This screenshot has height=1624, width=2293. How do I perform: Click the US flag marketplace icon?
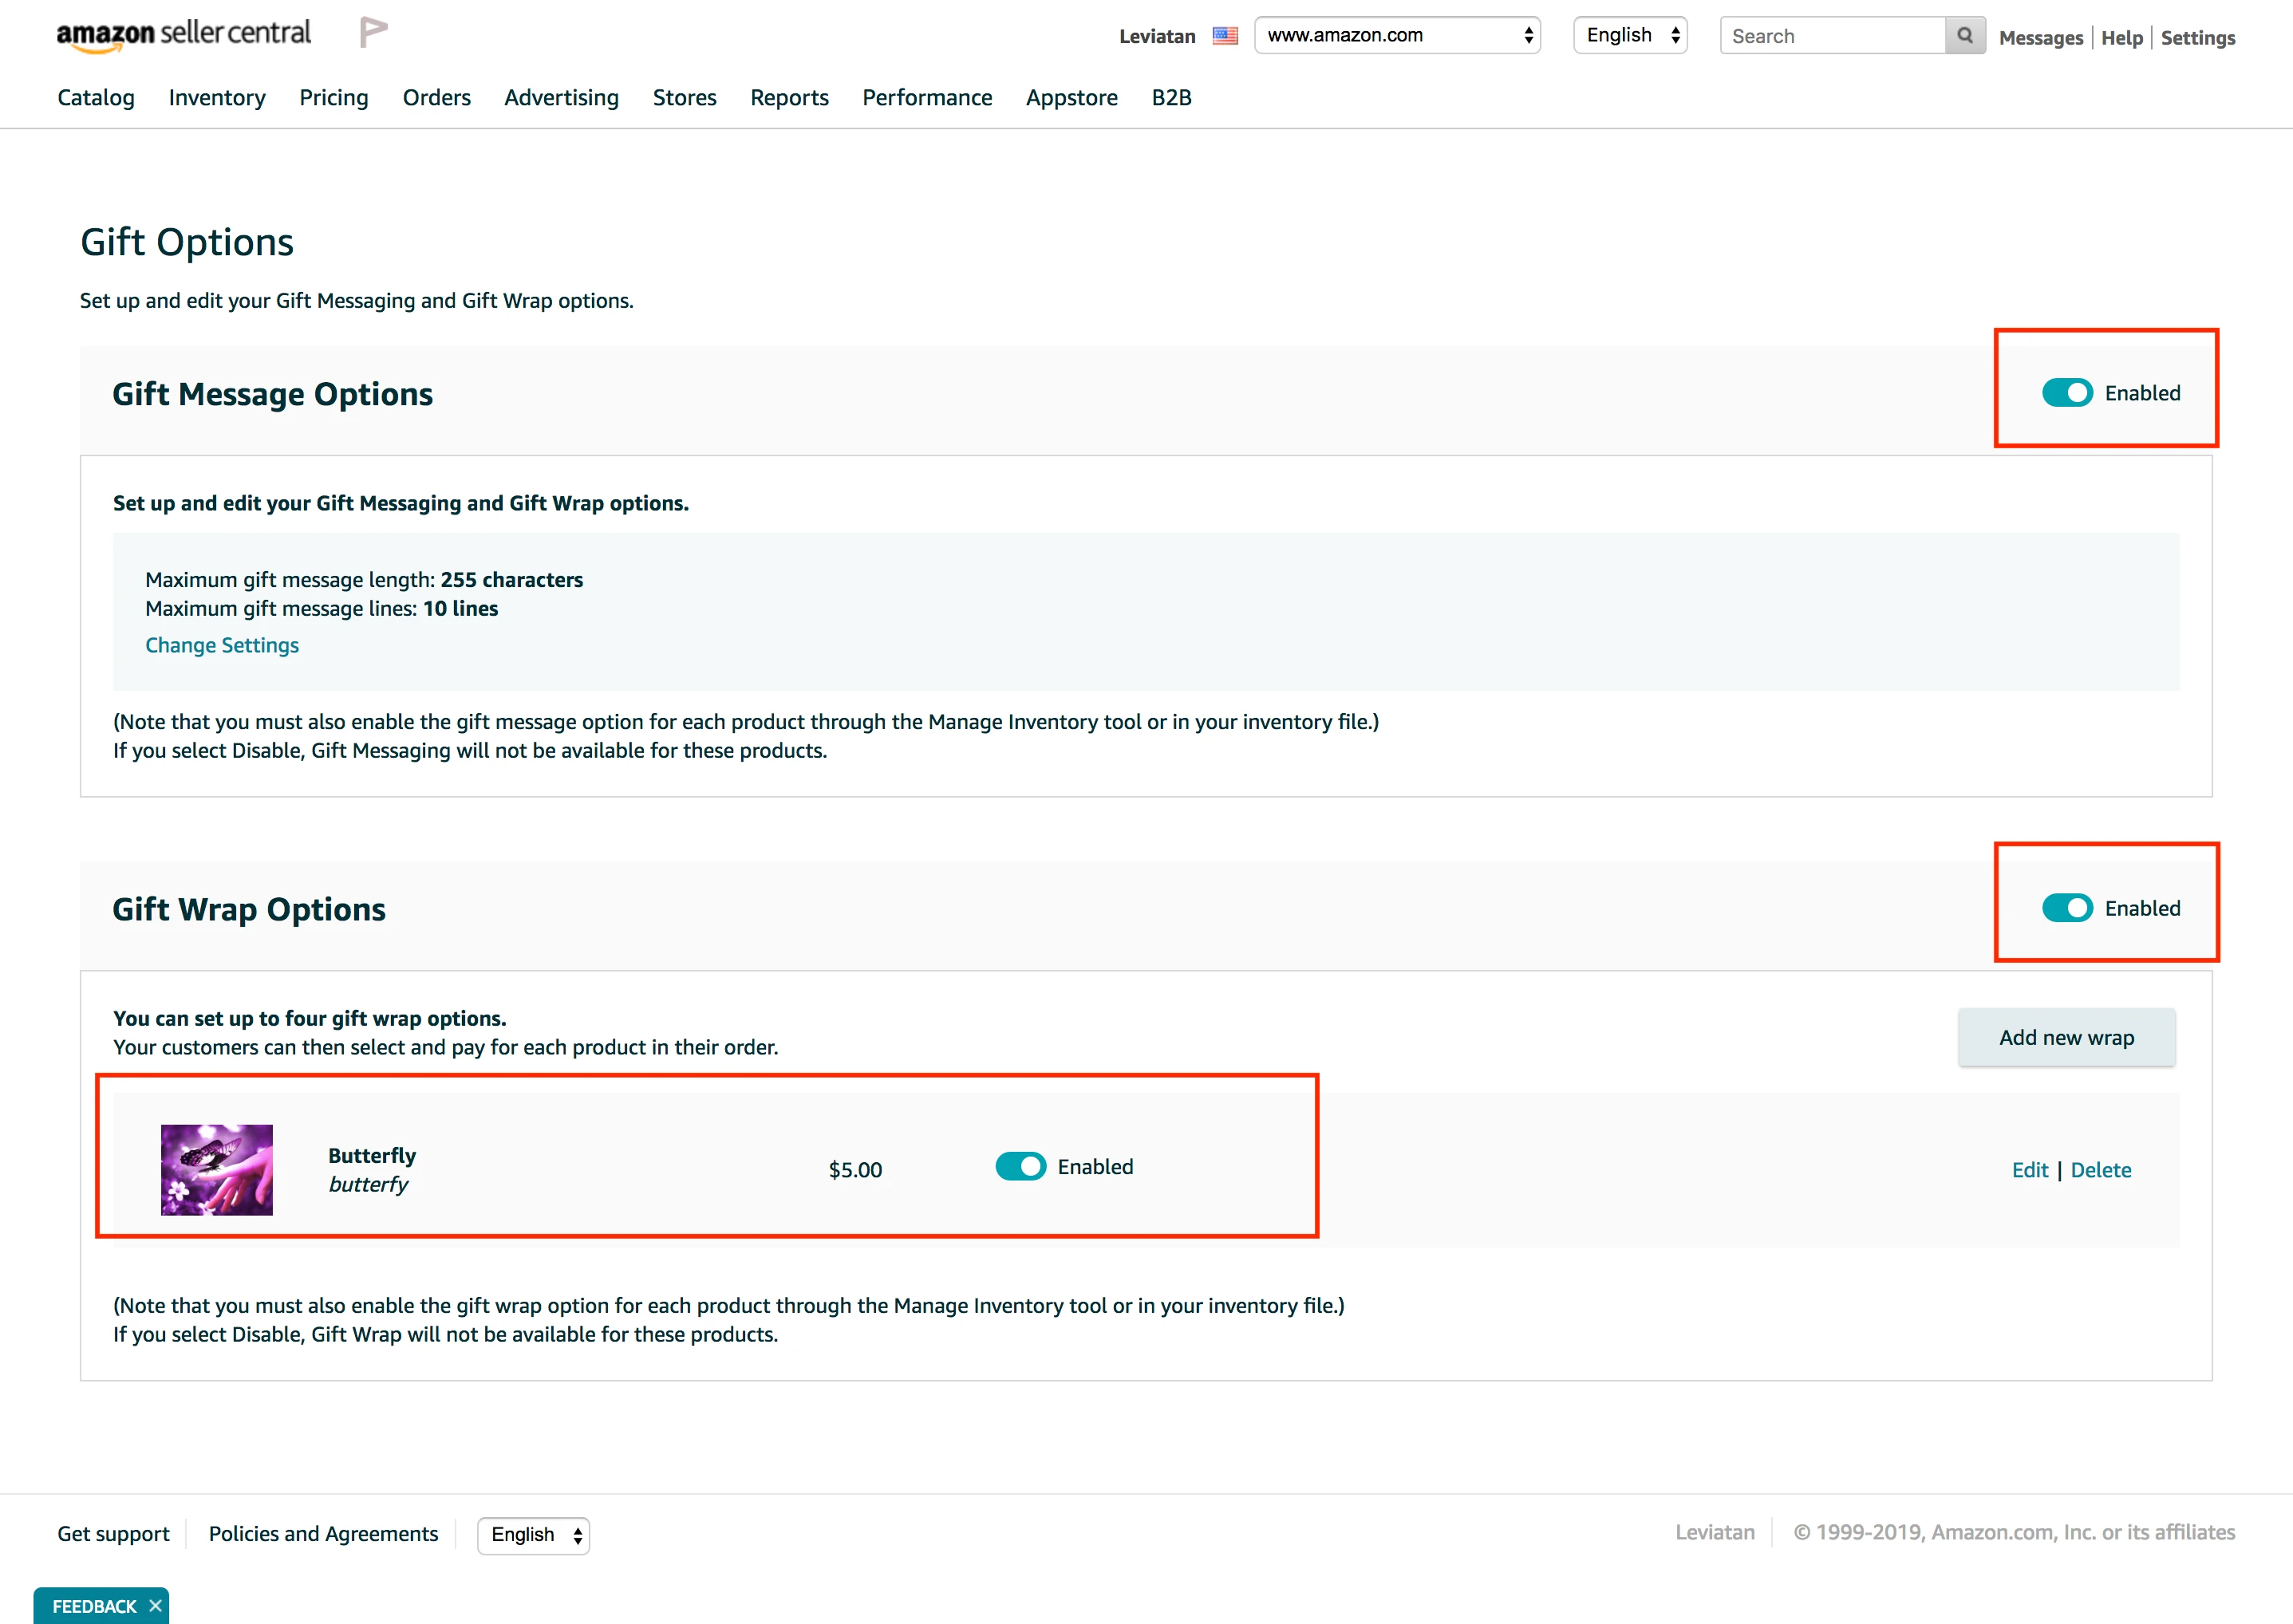click(1225, 36)
